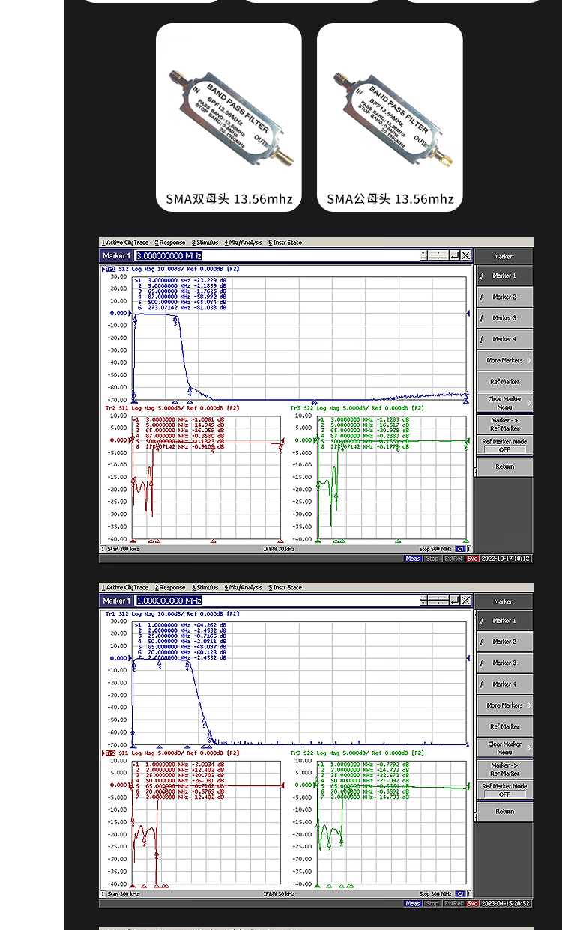Open Instr State menu in 500 MHz analyzer
The image size is (562, 930).
point(285,243)
